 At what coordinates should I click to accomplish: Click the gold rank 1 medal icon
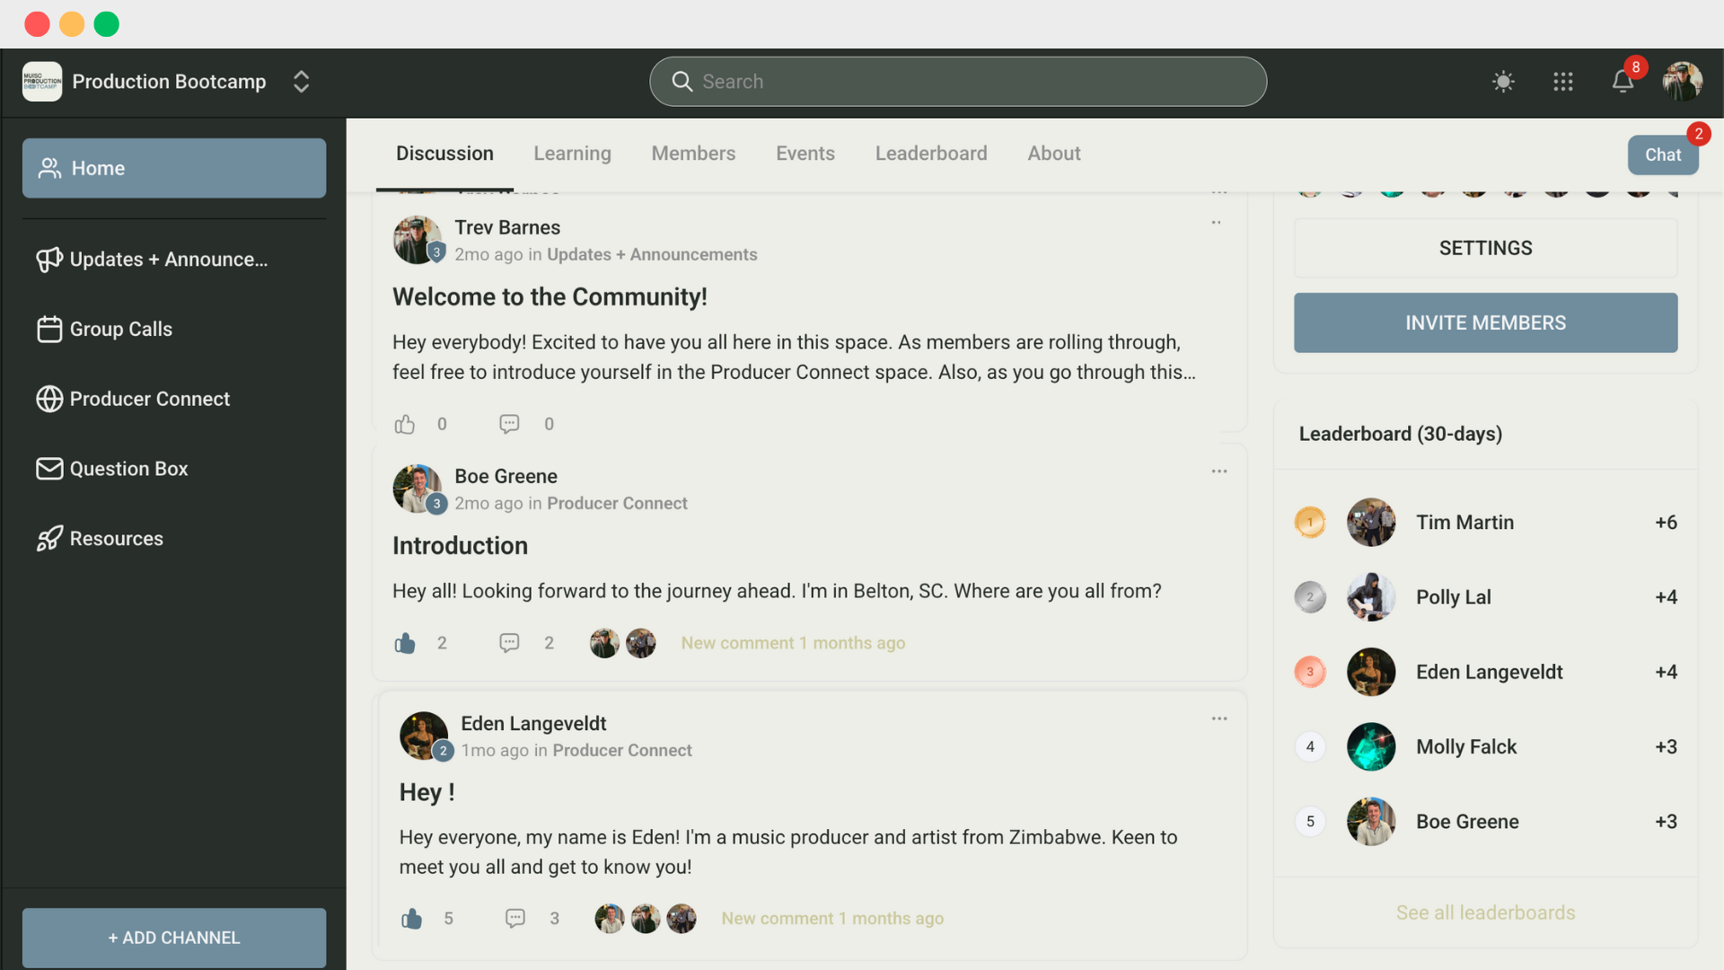click(x=1310, y=523)
